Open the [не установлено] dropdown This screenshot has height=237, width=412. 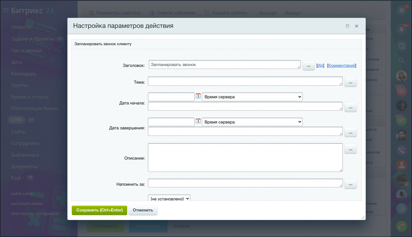coord(169,198)
